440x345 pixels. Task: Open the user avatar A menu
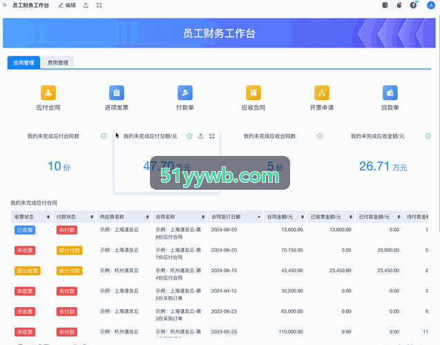[x=431, y=5]
